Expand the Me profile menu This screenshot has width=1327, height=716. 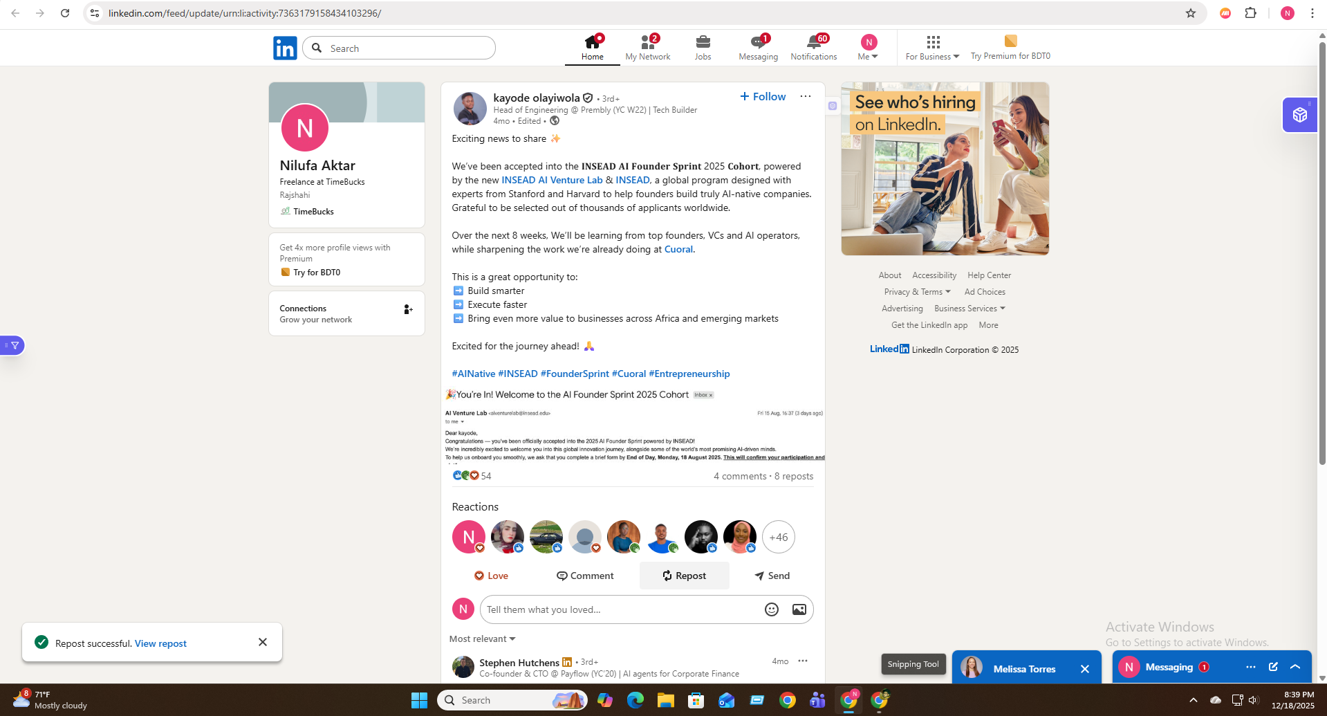(869, 48)
